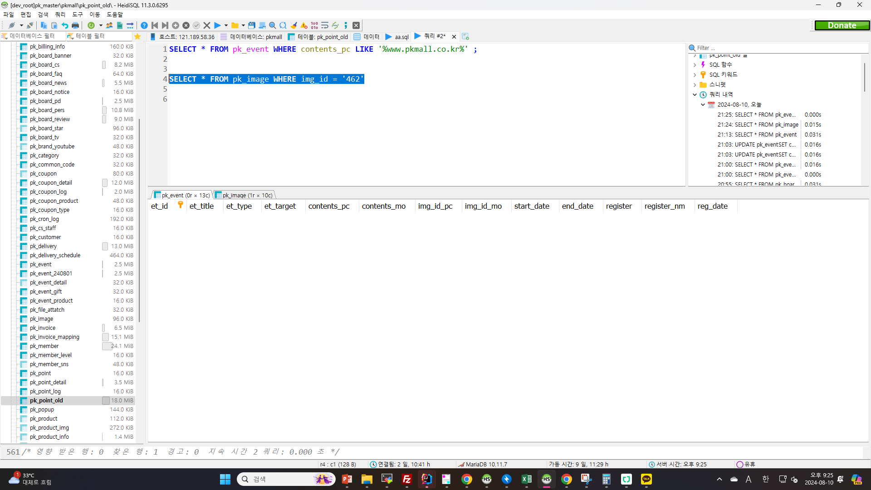
Task: Open the help question mark icon
Action: click(144, 25)
